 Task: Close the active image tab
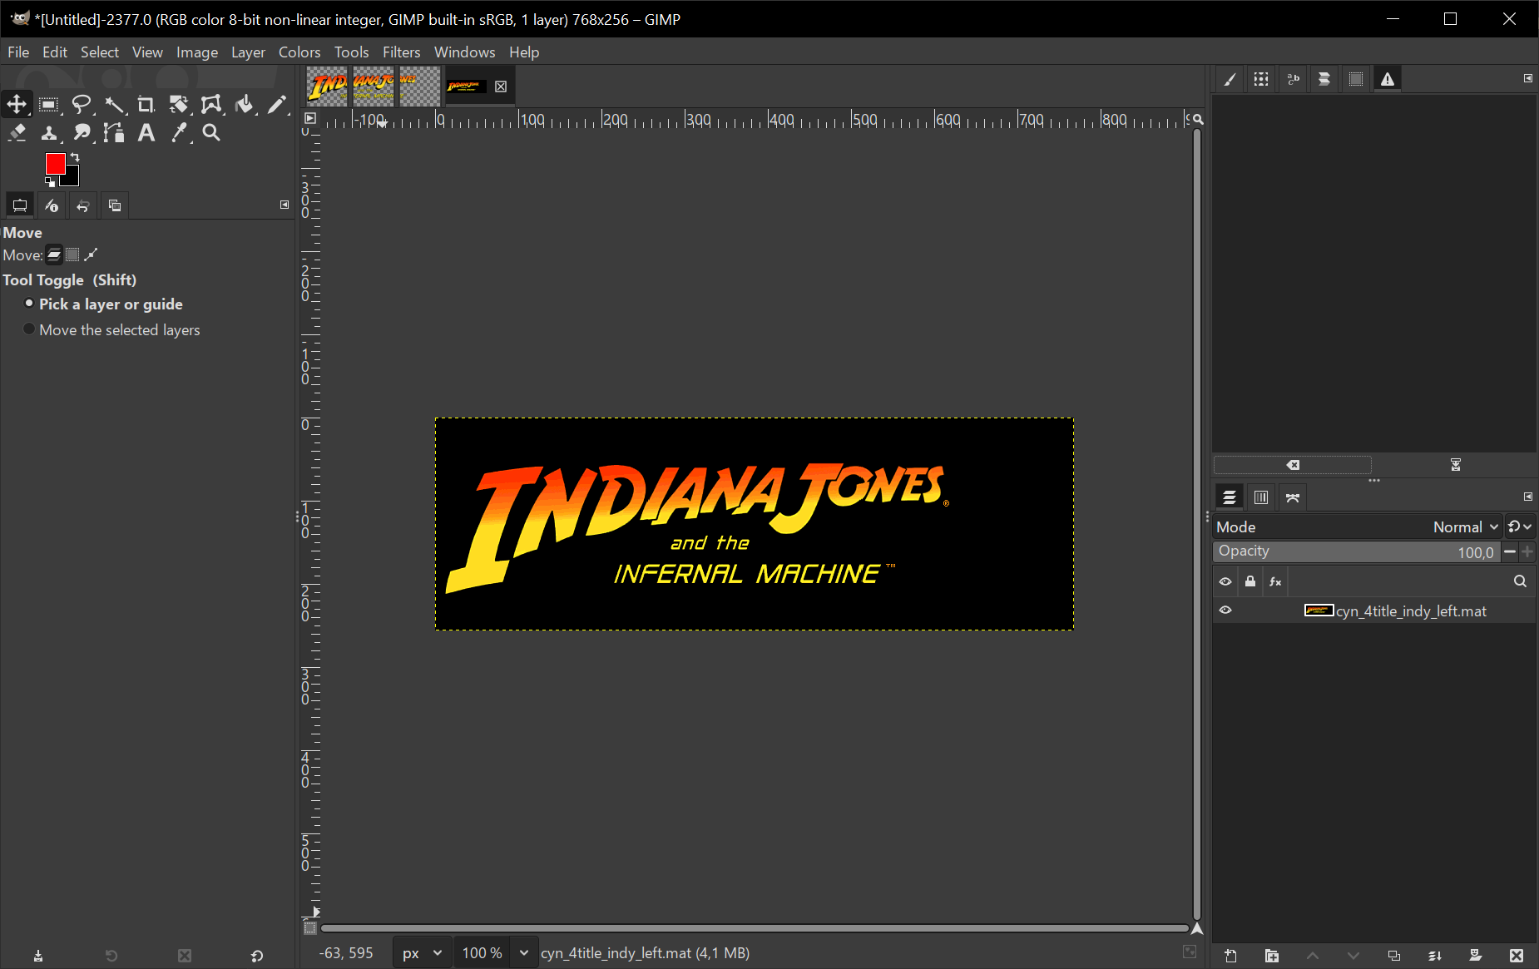[501, 87]
